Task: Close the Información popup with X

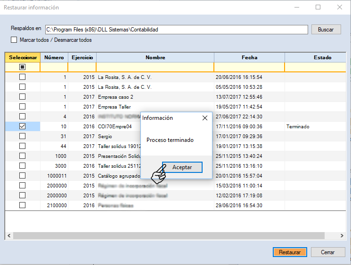Action: [204, 118]
